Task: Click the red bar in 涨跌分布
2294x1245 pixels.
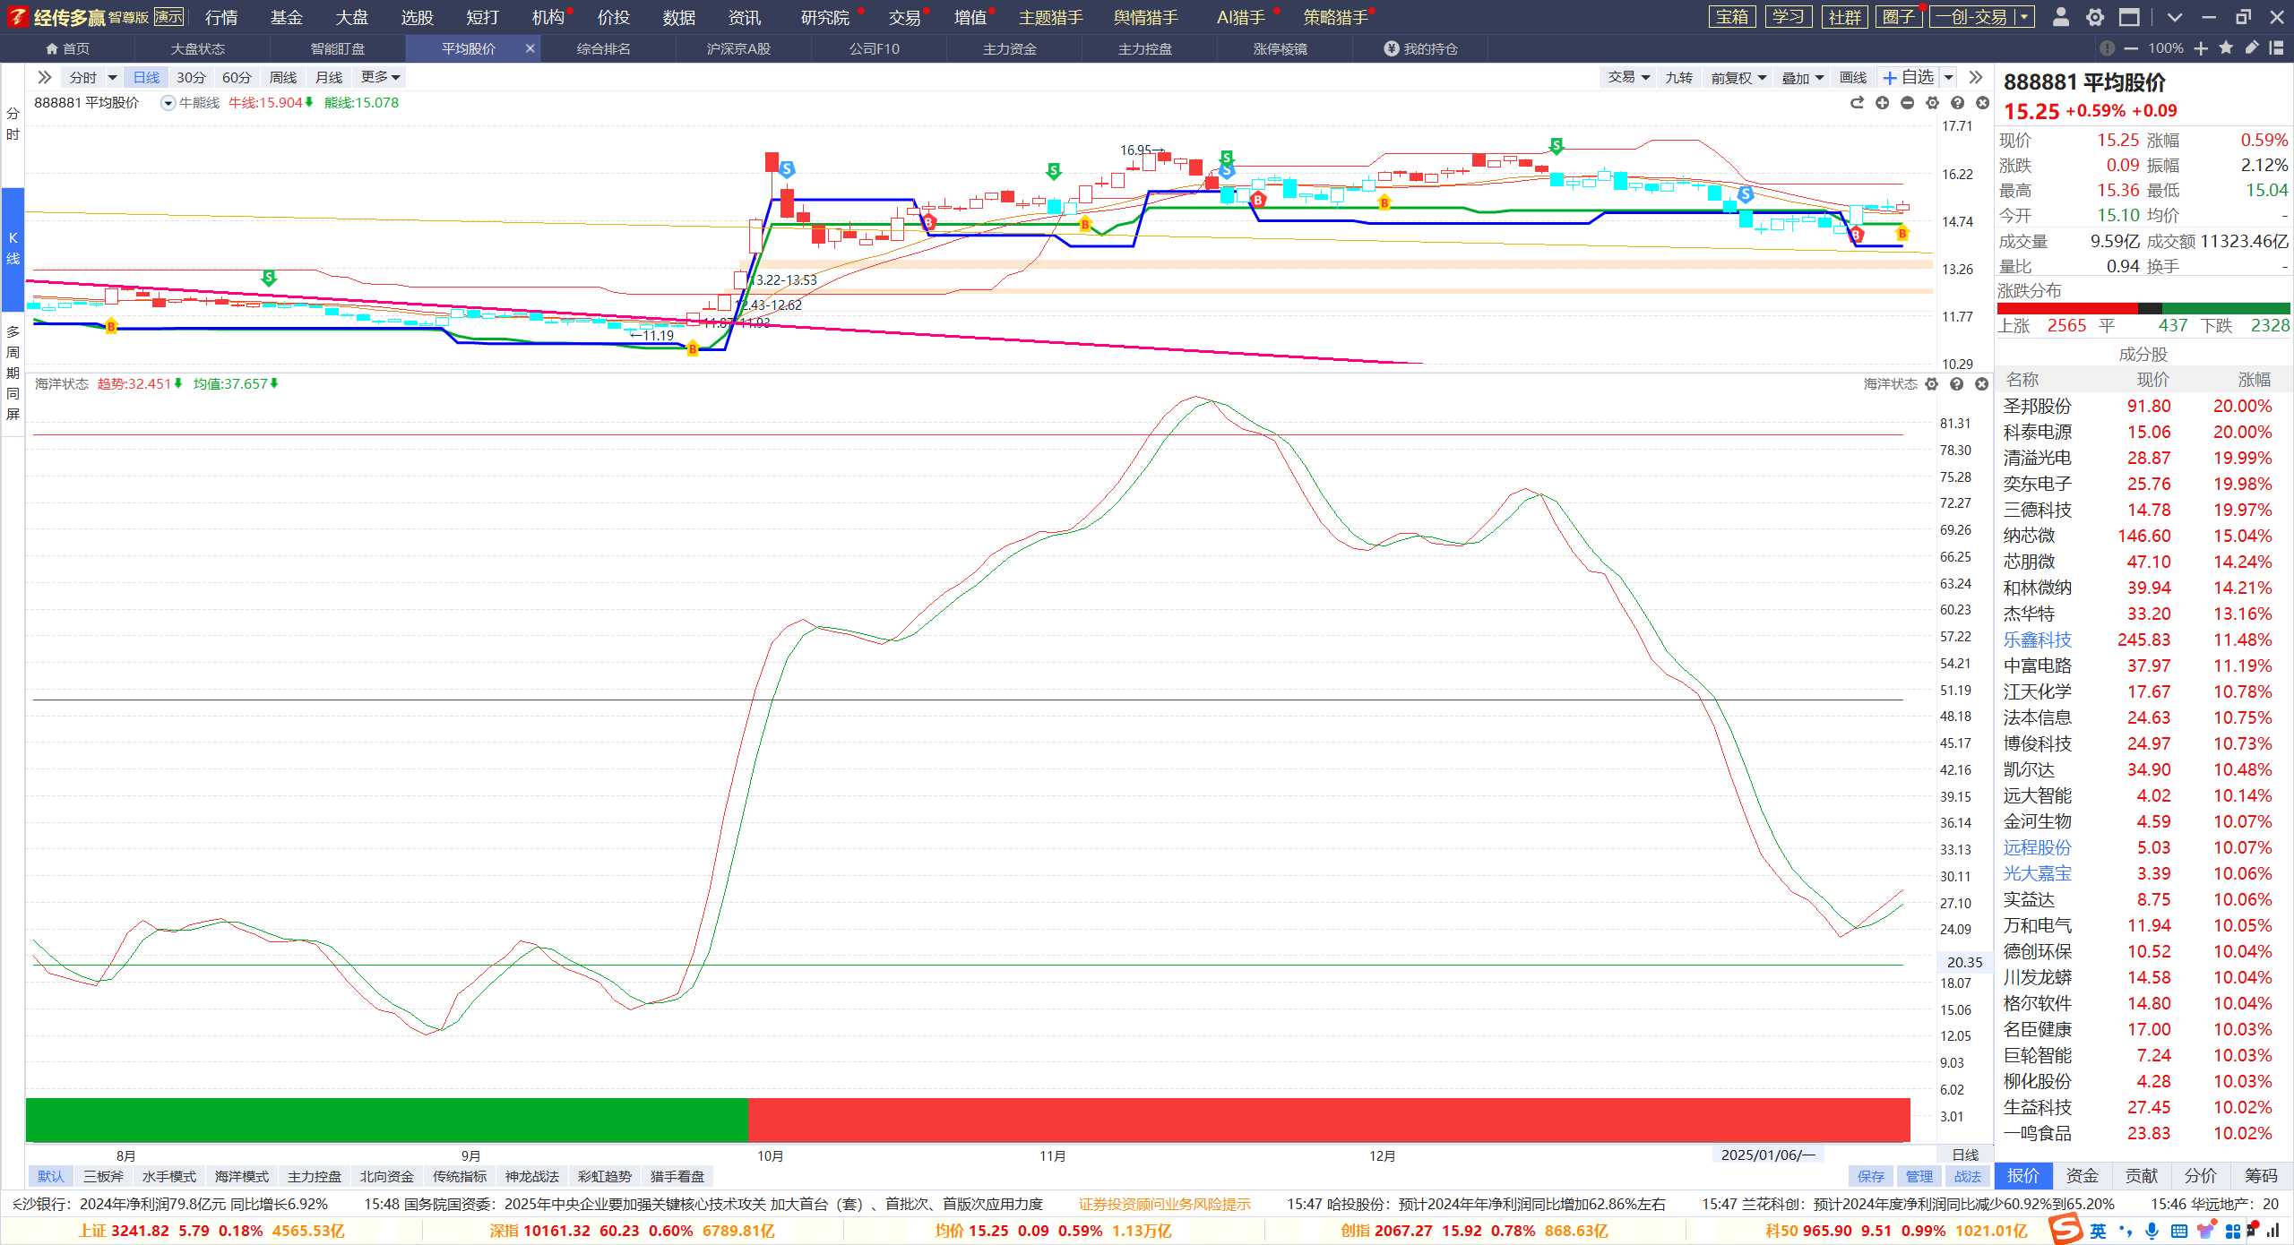Action: click(2067, 308)
